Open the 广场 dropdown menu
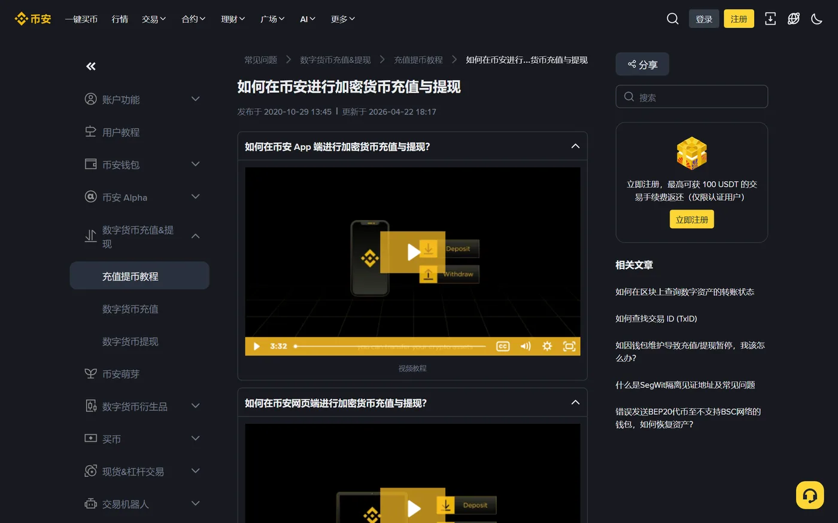This screenshot has width=838, height=523. (x=272, y=19)
